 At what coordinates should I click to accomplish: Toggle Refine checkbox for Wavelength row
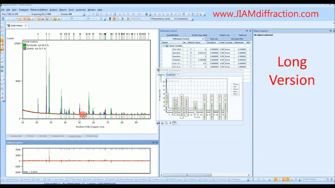click(x=191, y=60)
